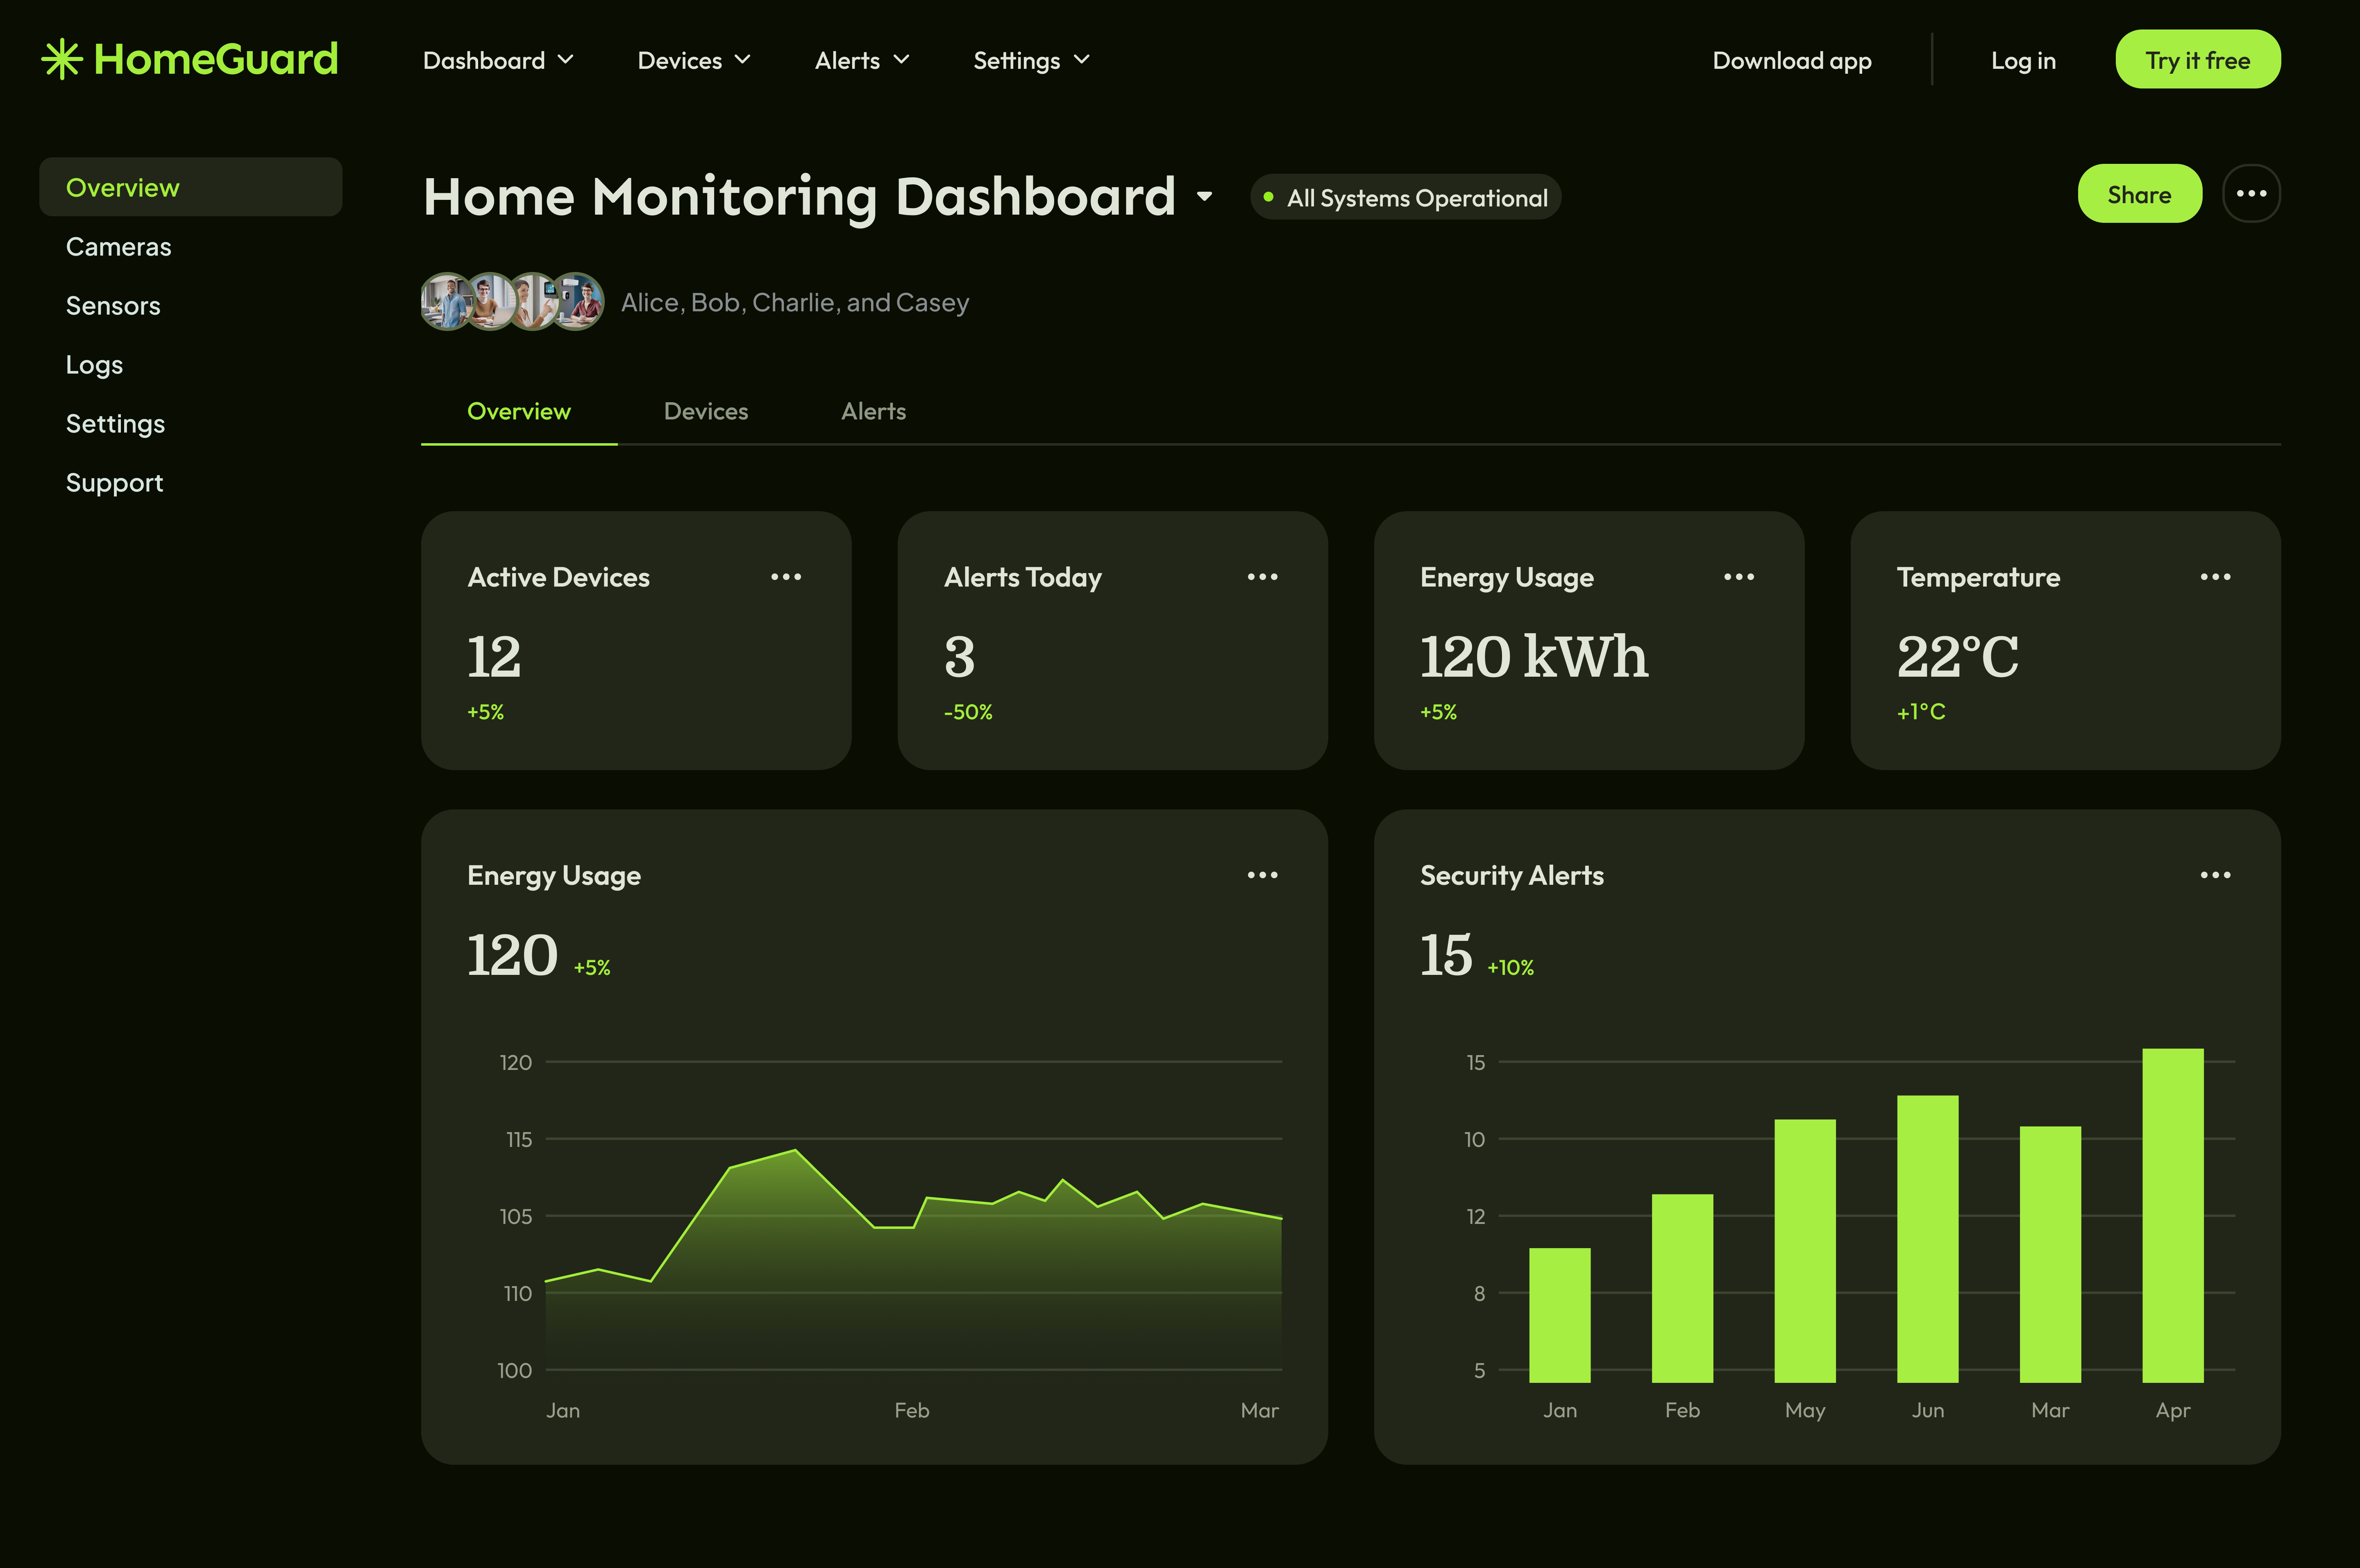Image resolution: width=2360 pixels, height=1568 pixels.
Task: Click the HomeGuard asterisk logo icon
Action: click(62, 59)
